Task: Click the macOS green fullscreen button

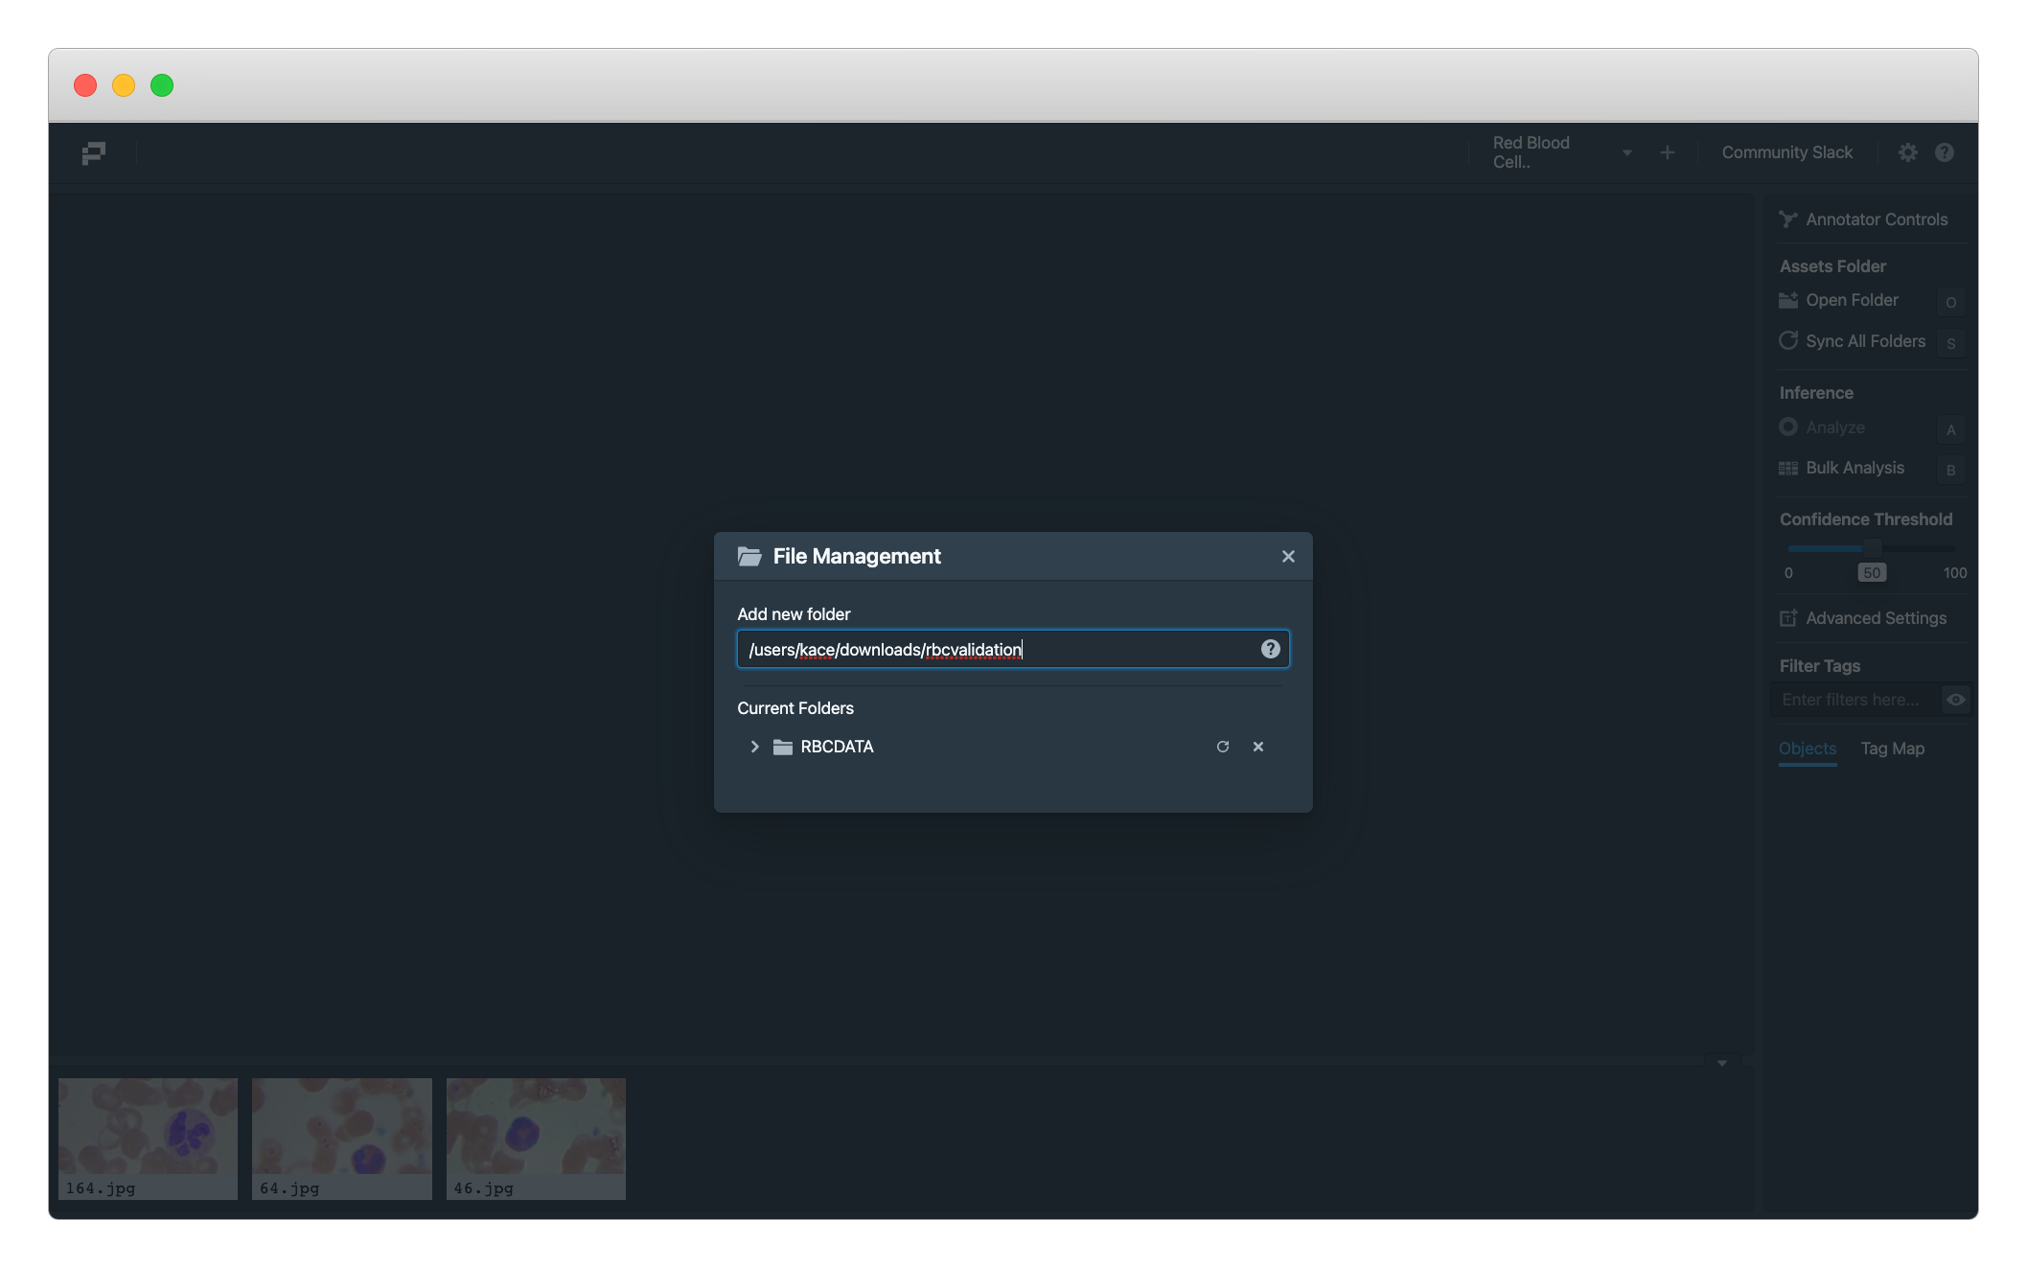Action: tap(162, 85)
